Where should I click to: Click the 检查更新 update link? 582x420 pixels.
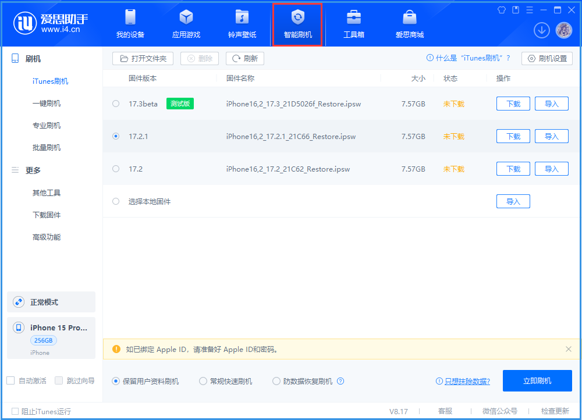pos(554,411)
